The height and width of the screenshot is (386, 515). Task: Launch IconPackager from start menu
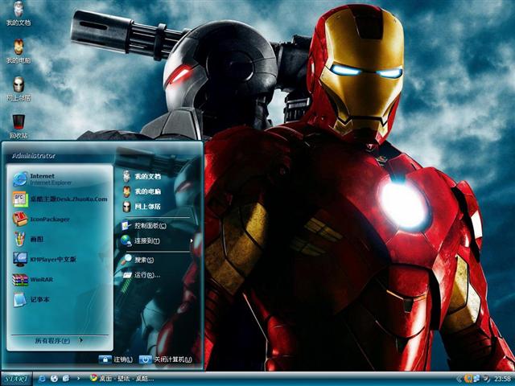tap(60, 220)
